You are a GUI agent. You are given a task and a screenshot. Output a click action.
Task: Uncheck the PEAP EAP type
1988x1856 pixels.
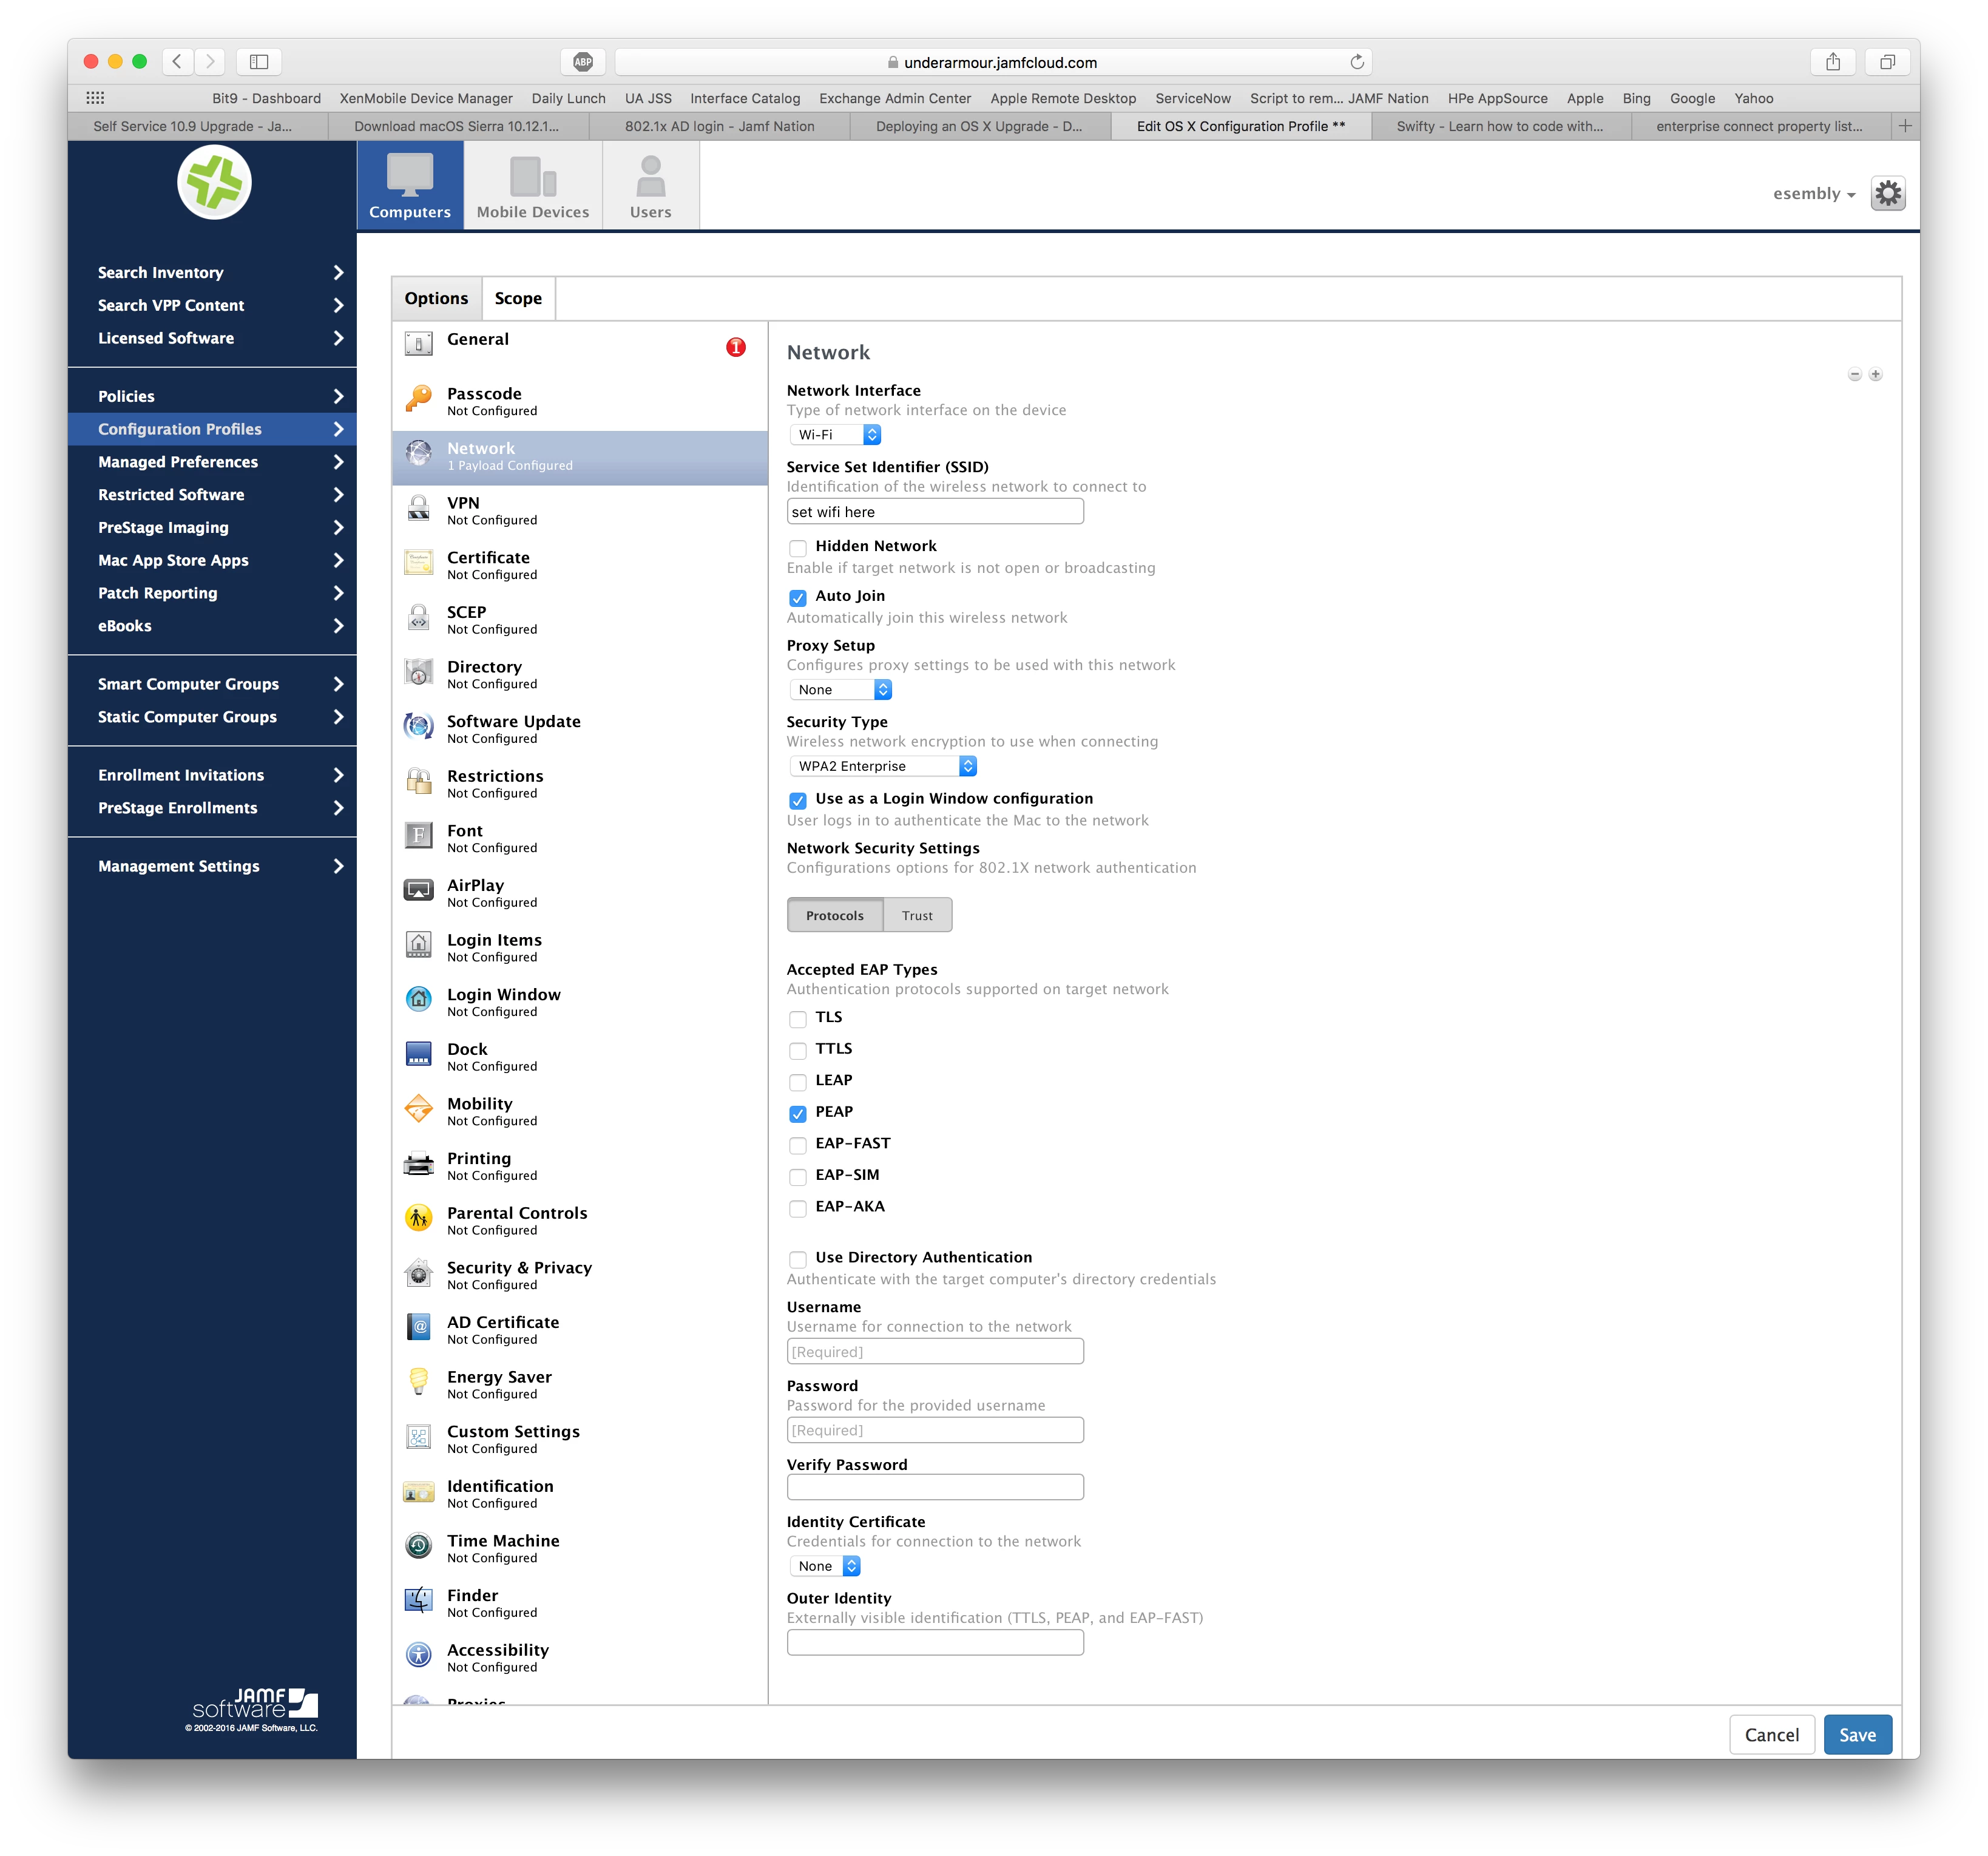(x=797, y=1113)
